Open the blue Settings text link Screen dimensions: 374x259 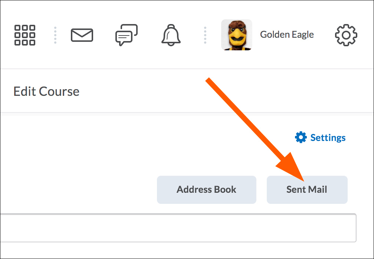pos(328,138)
